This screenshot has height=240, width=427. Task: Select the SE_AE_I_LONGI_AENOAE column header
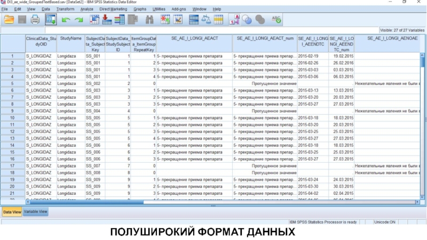(387, 44)
